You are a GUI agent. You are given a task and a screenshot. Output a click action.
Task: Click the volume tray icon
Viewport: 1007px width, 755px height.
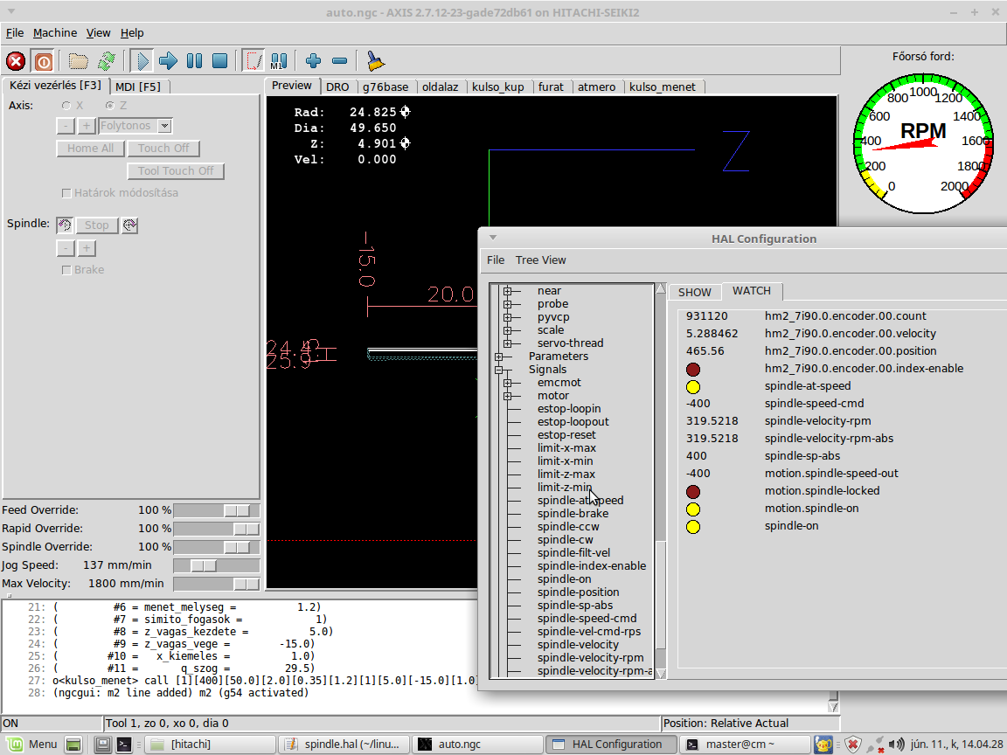click(x=897, y=745)
